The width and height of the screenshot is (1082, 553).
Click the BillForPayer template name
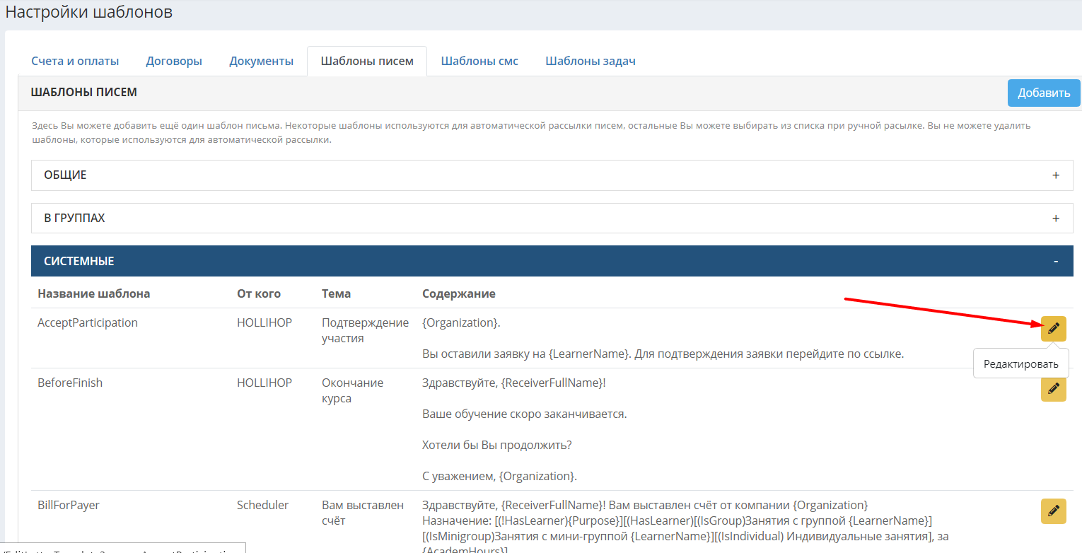[69, 505]
